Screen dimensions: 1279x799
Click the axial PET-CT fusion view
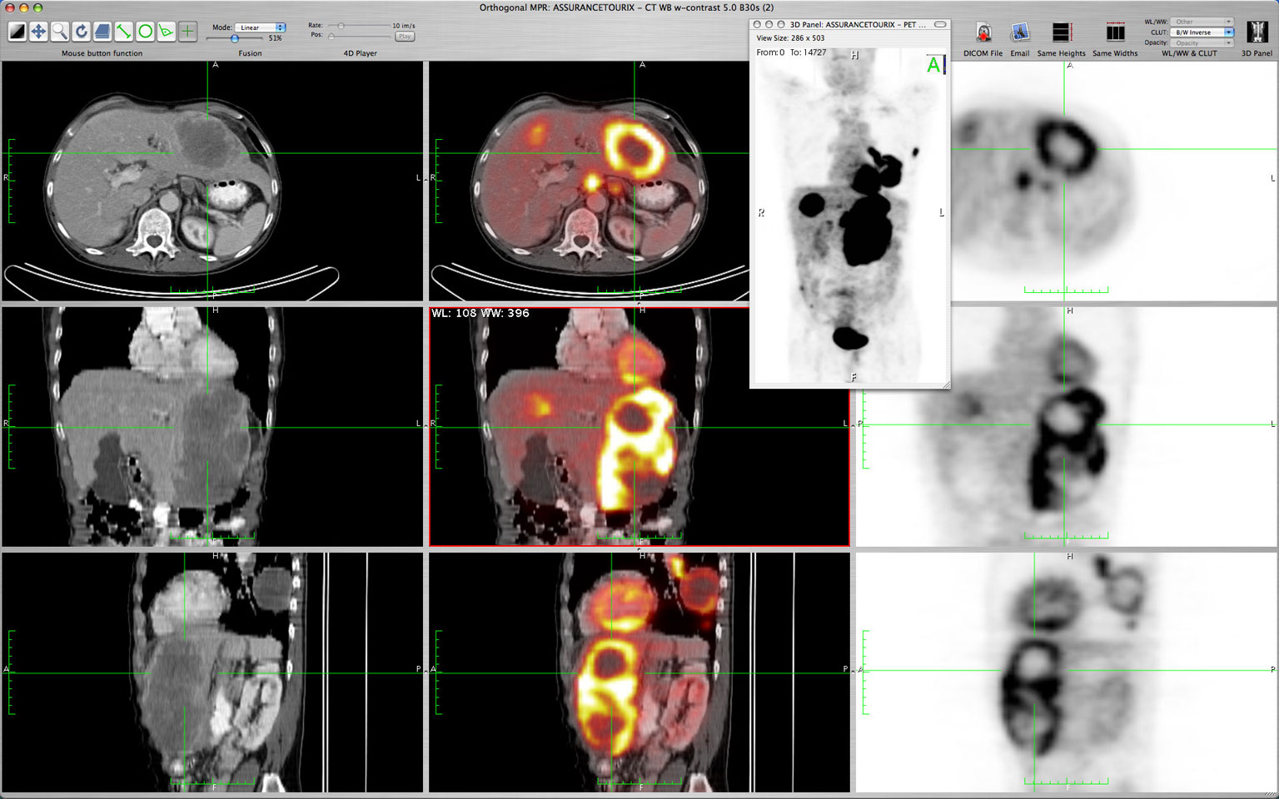coord(589,181)
